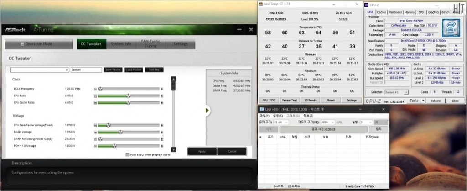
Task: Click the Reset button in Real Temp
Action: coord(331,100)
